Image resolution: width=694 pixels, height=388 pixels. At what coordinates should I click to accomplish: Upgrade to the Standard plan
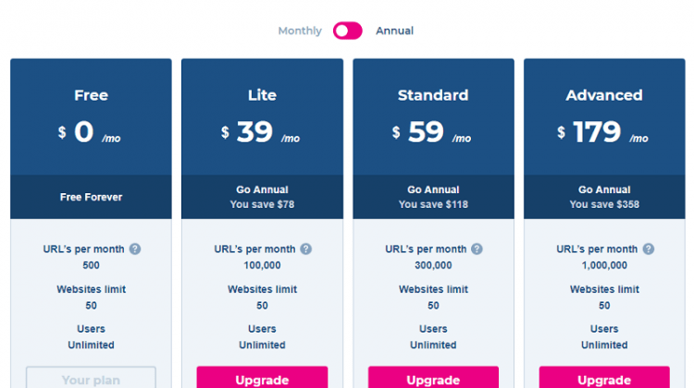(433, 378)
